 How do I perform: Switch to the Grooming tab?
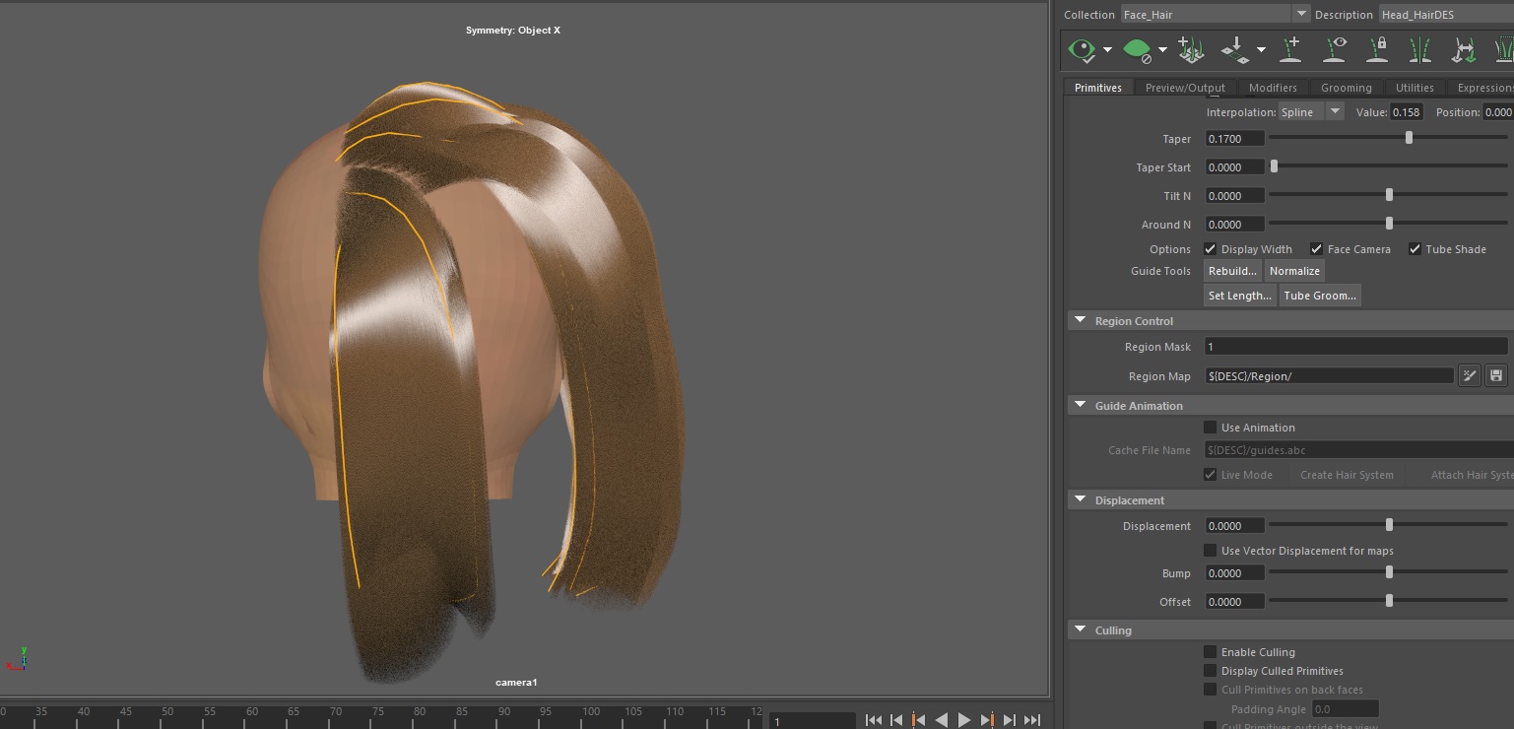[1347, 87]
